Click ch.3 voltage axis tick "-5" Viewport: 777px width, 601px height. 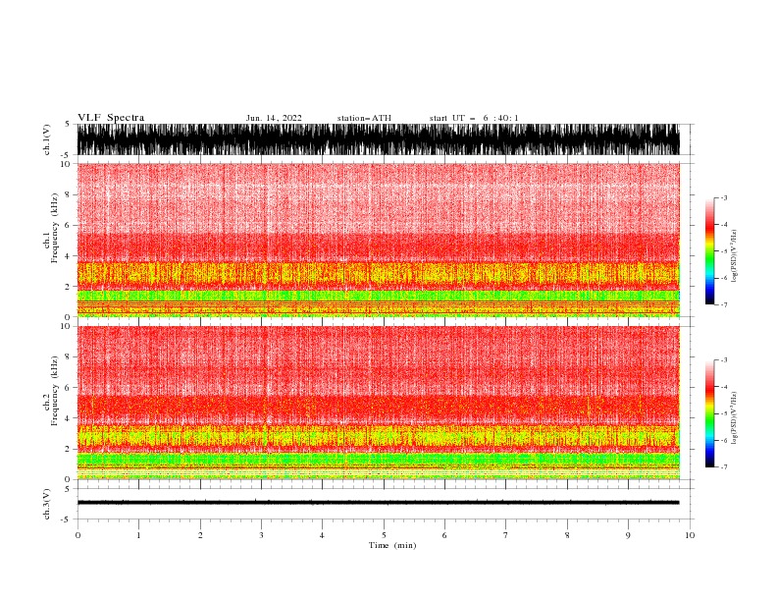67,519
